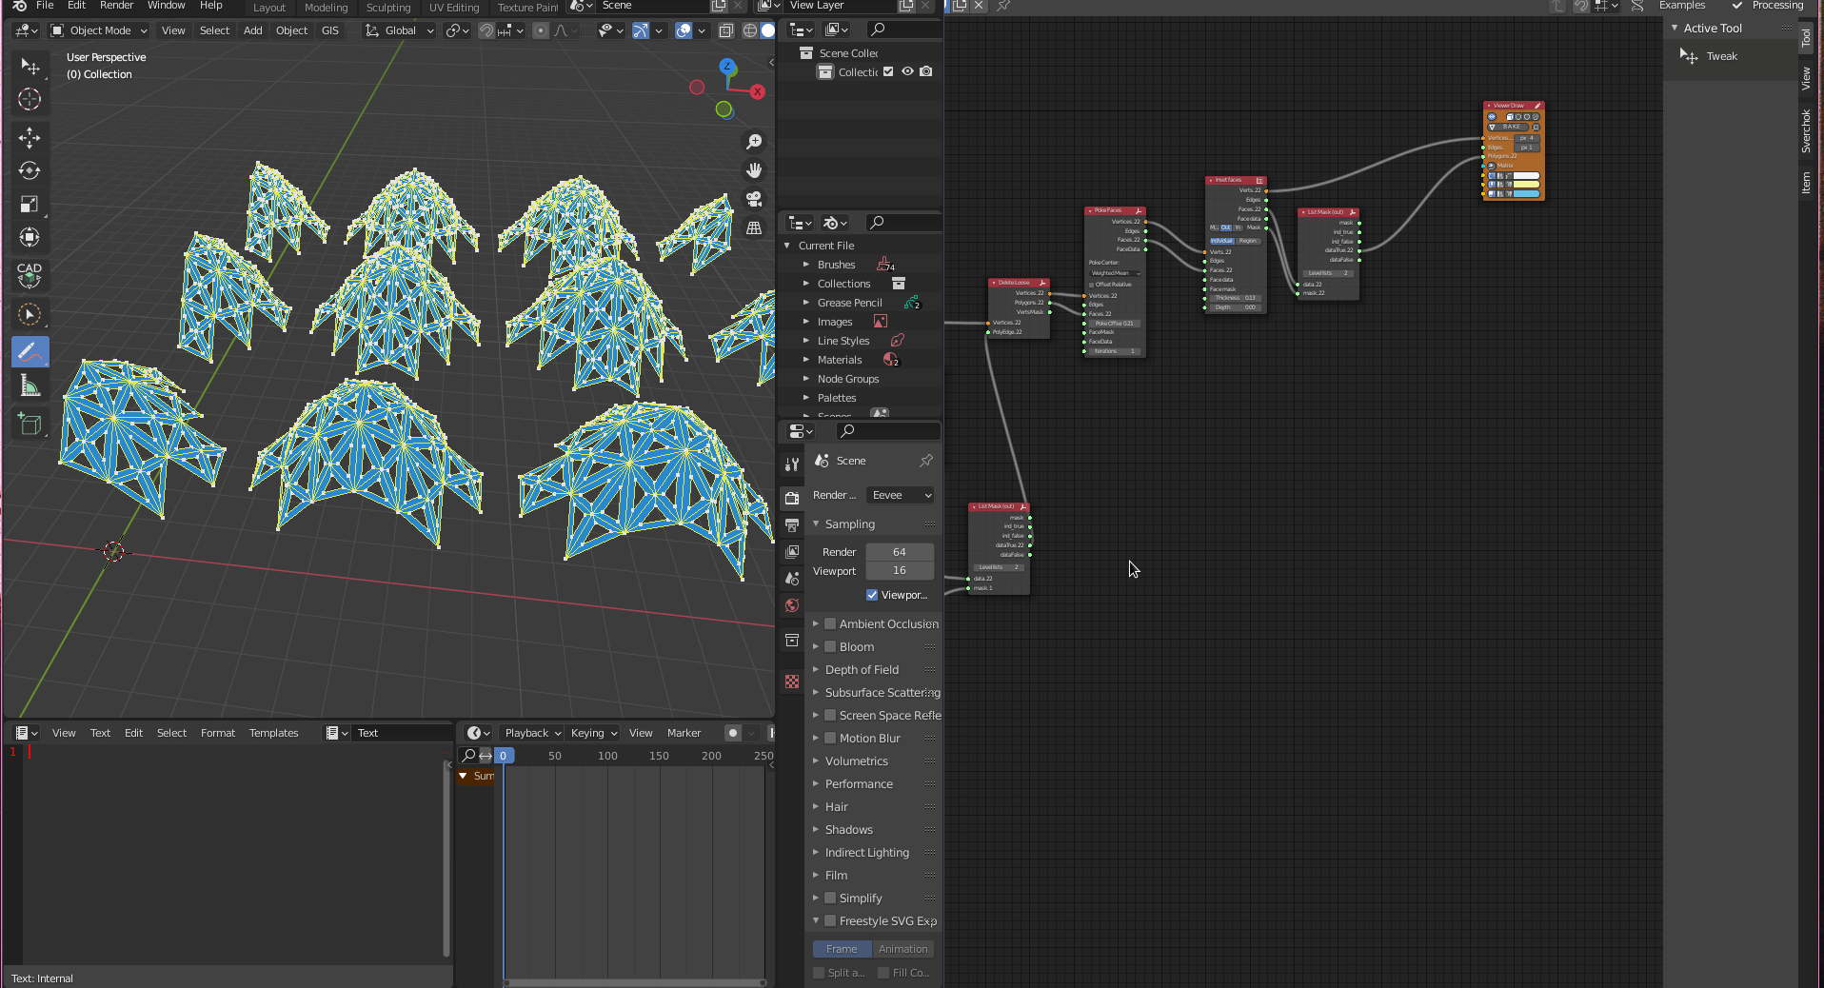Image resolution: width=1824 pixels, height=988 pixels.
Task: Expand Brushes in Current File
Action: point(806,265)
